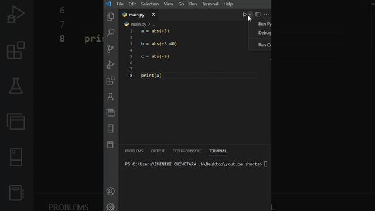Run the Python file with play button
The image size is (375, 211).
pyautogui.click(x=244, y=15)
